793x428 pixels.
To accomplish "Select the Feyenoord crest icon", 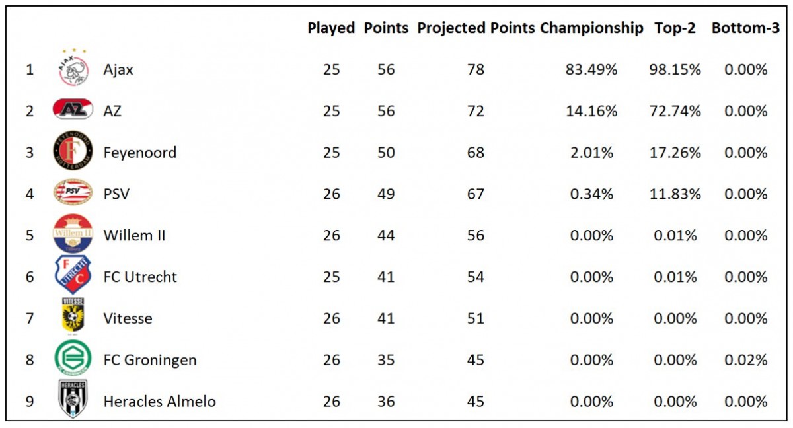I will tap(73, 151).
